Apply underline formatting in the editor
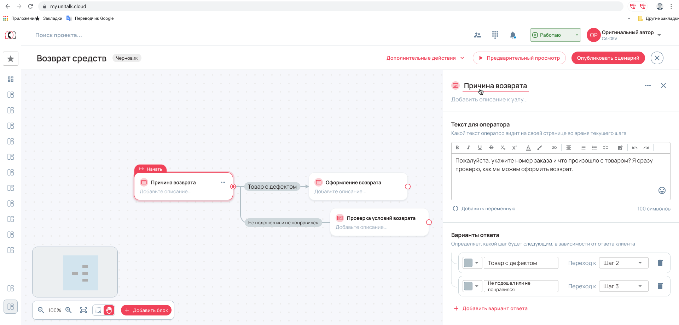Viewport: 679px width, 325px height. coord(480,148)
